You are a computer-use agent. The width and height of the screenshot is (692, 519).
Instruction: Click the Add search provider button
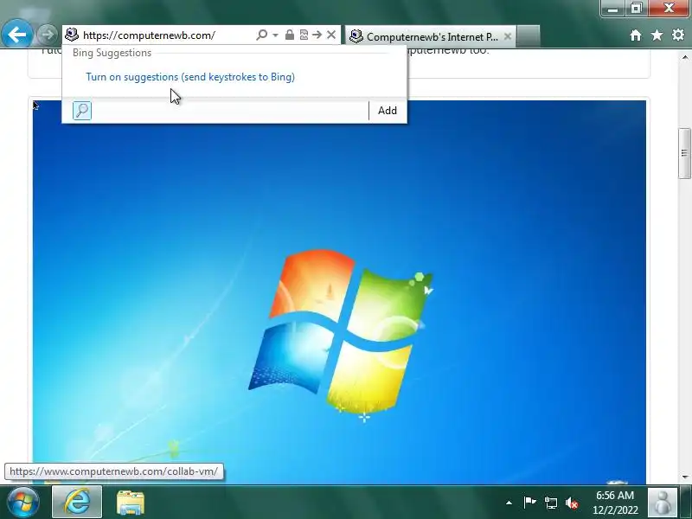(387, 111)
